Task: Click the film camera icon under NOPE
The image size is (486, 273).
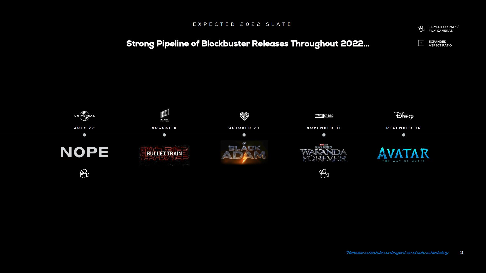Action: [x=85, y=174]
